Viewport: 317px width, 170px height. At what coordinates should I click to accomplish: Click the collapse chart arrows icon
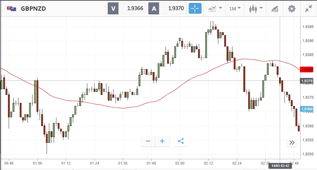click(x=309, y=9)
